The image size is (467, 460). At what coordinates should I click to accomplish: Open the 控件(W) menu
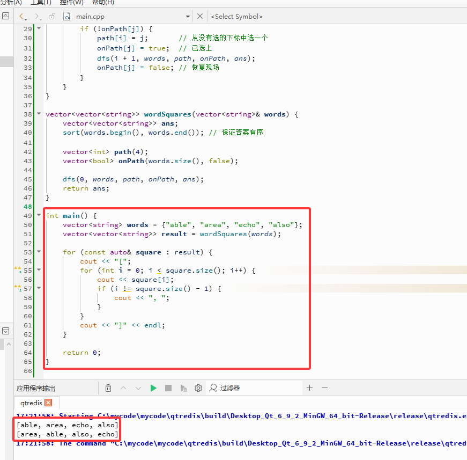coord(72,2)
